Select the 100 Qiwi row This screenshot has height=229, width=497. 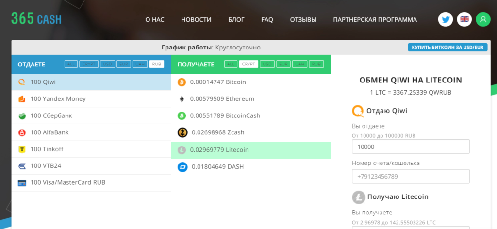[x=91, y=82]
